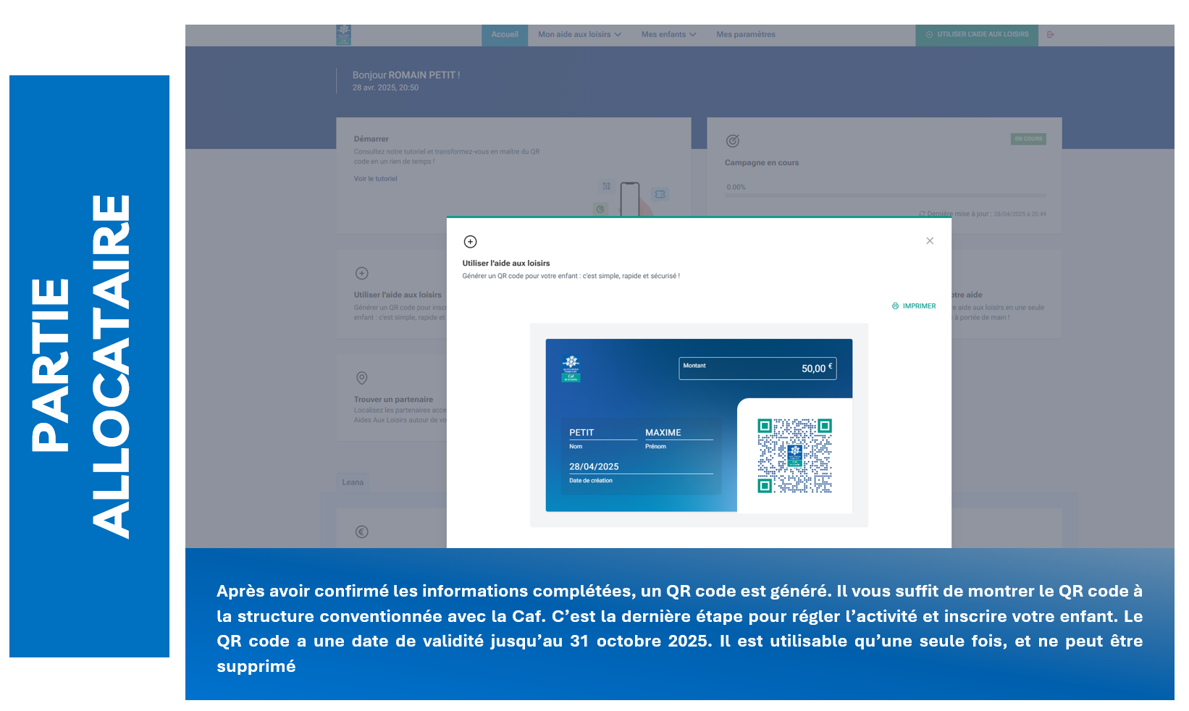
Task: Click the target icon above Campagne en cours
Action: pyautogui.click(x=732, y=141)
